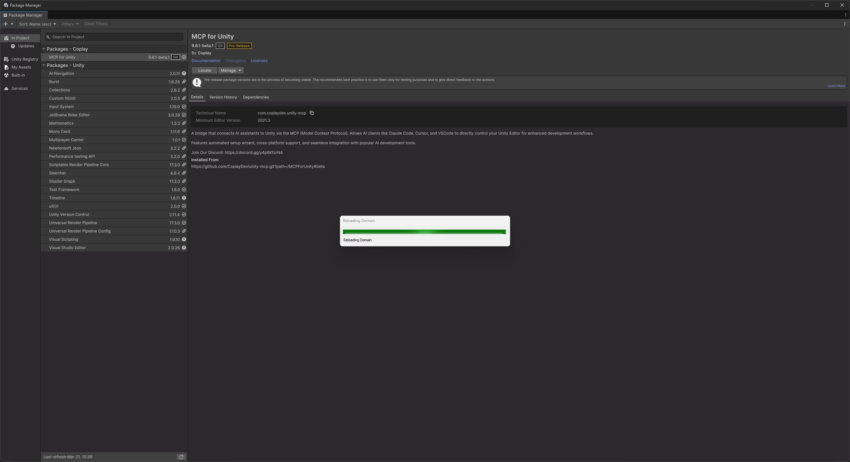Switch to the Version History tab
This screenshot has height=462, width=850.
tap(223, 97)
